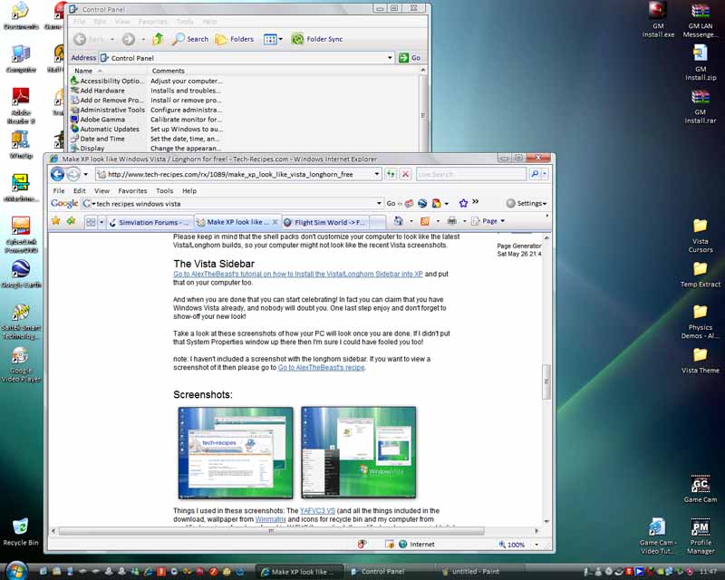Click the Stop loading button in IE
725x580 pixels.
pos(405,174)
